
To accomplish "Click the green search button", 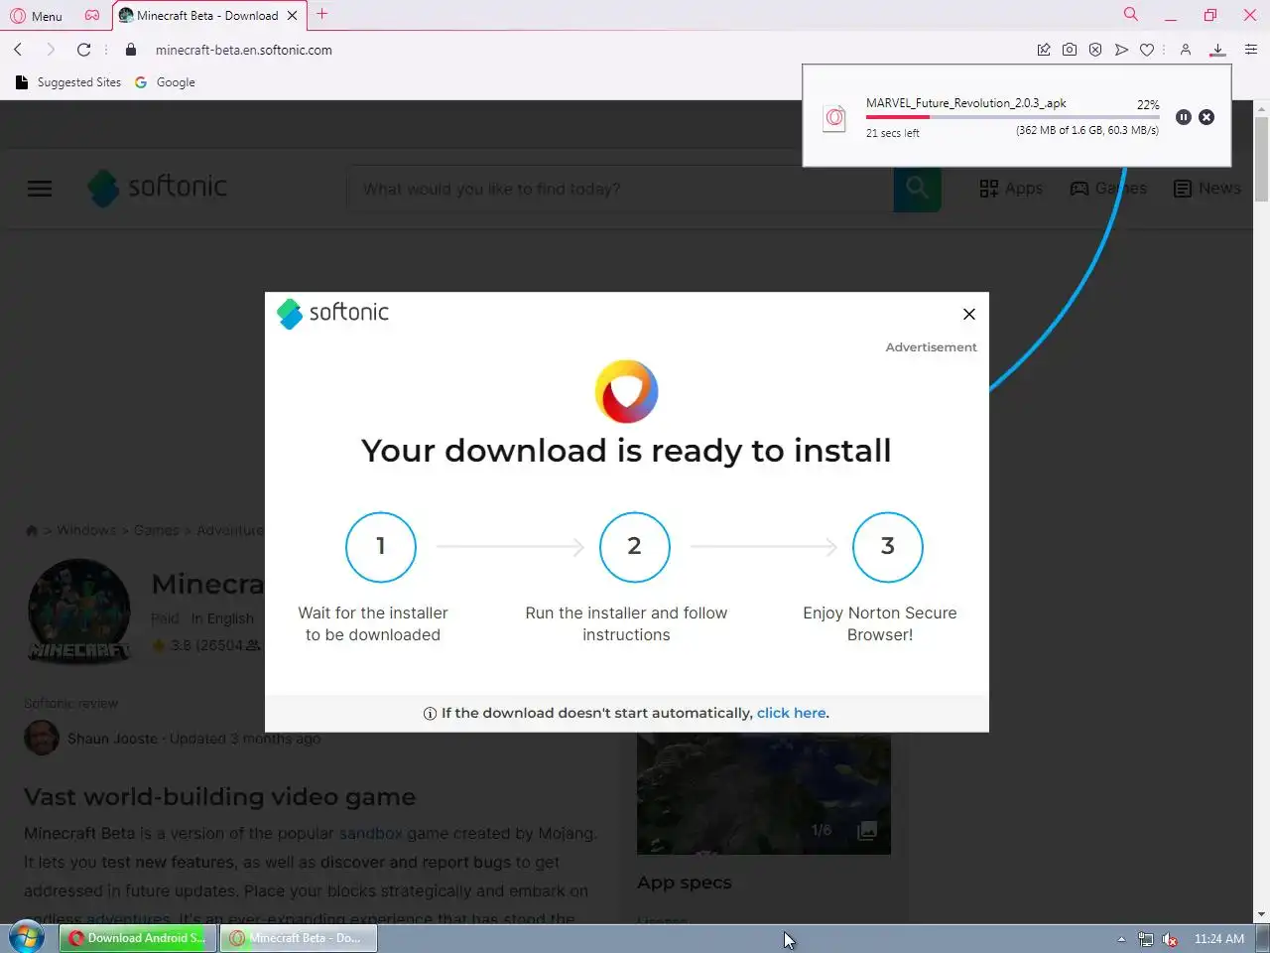I will click(917, 189).
